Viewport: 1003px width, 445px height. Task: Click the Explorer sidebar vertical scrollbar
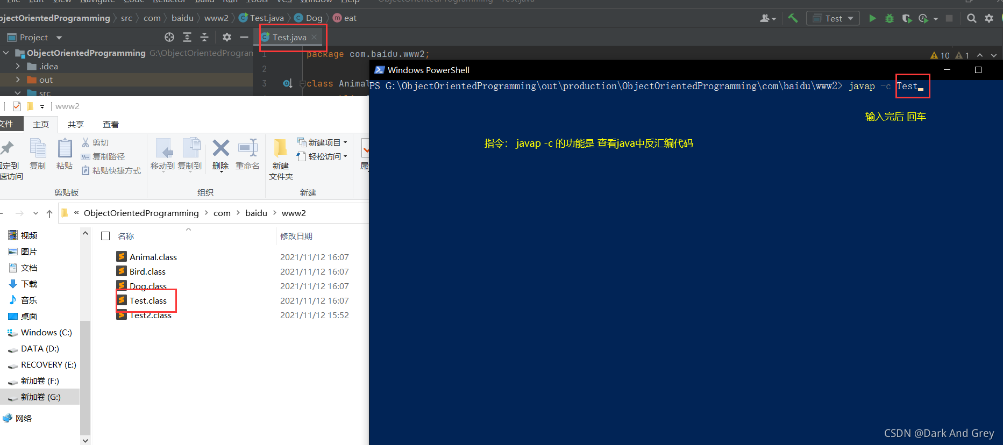85,378
